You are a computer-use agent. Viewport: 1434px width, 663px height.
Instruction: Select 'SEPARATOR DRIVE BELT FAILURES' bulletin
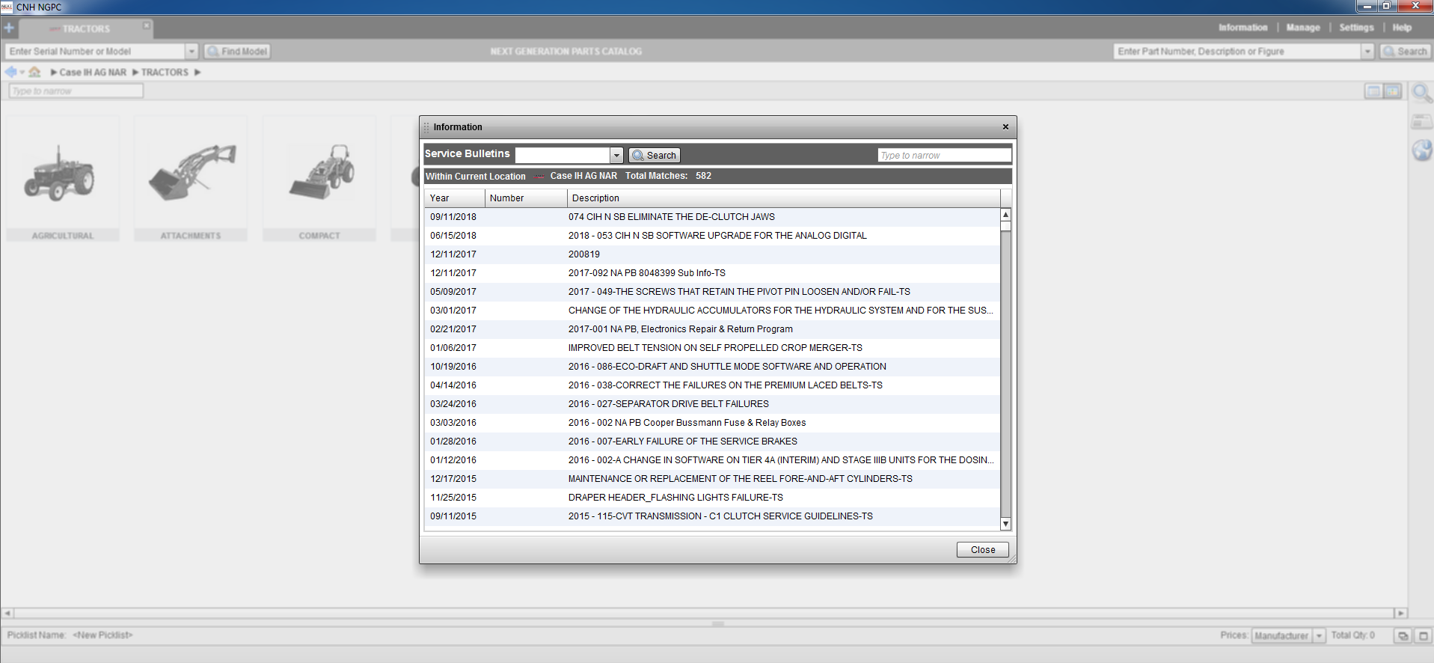(712, 404)
